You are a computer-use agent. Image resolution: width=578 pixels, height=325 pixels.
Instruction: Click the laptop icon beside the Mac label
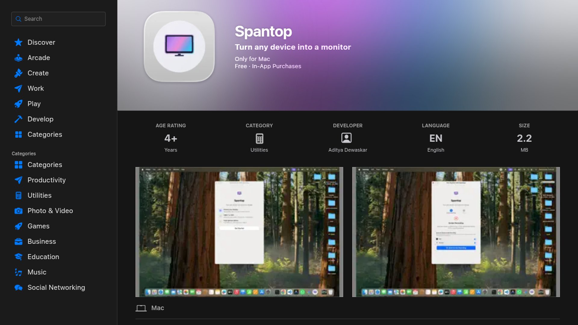(141, 308)
